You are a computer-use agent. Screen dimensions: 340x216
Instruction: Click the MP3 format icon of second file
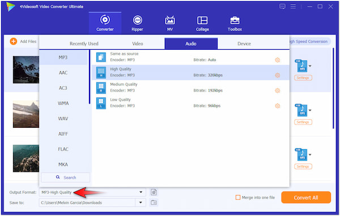tap(301, 110)
